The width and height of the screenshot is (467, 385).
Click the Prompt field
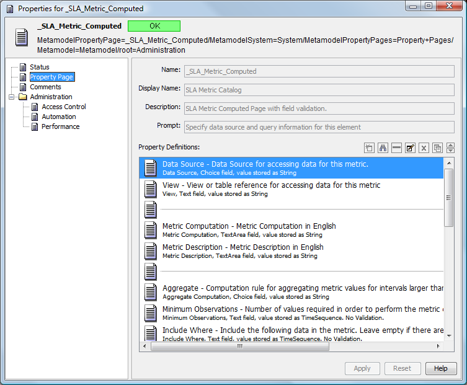point(319,127)
